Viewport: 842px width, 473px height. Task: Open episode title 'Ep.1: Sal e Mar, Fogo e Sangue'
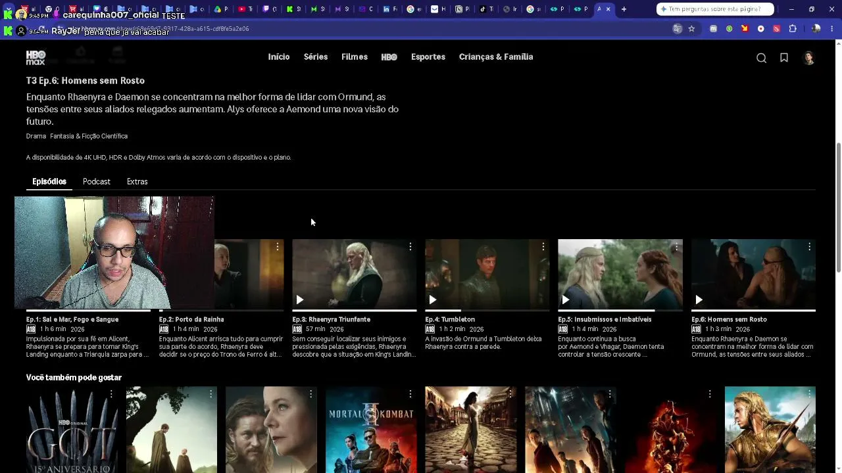tap(72, 319)
